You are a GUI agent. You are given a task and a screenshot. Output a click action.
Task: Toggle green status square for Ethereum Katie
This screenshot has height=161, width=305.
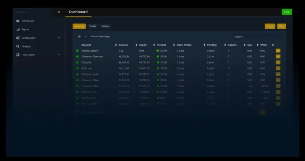click(77, 74)
